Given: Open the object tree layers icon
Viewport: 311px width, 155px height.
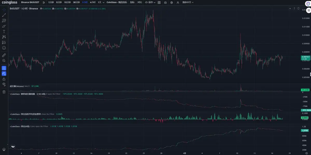Looking at the screenshot, I should point(4,149).
